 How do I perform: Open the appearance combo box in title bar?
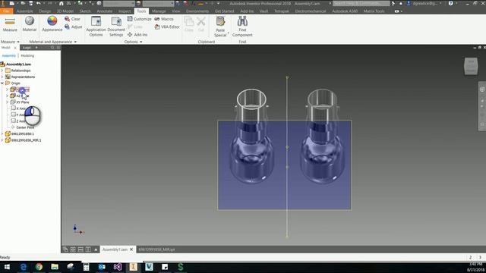pos(159,3)
